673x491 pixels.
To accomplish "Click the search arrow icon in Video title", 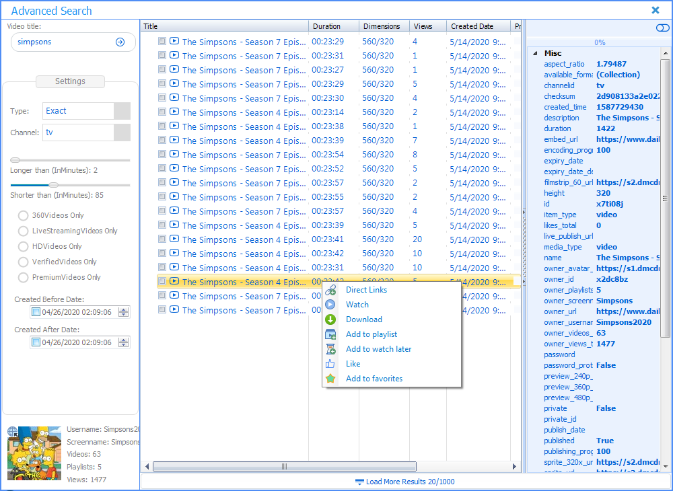I will click(120, 42).
